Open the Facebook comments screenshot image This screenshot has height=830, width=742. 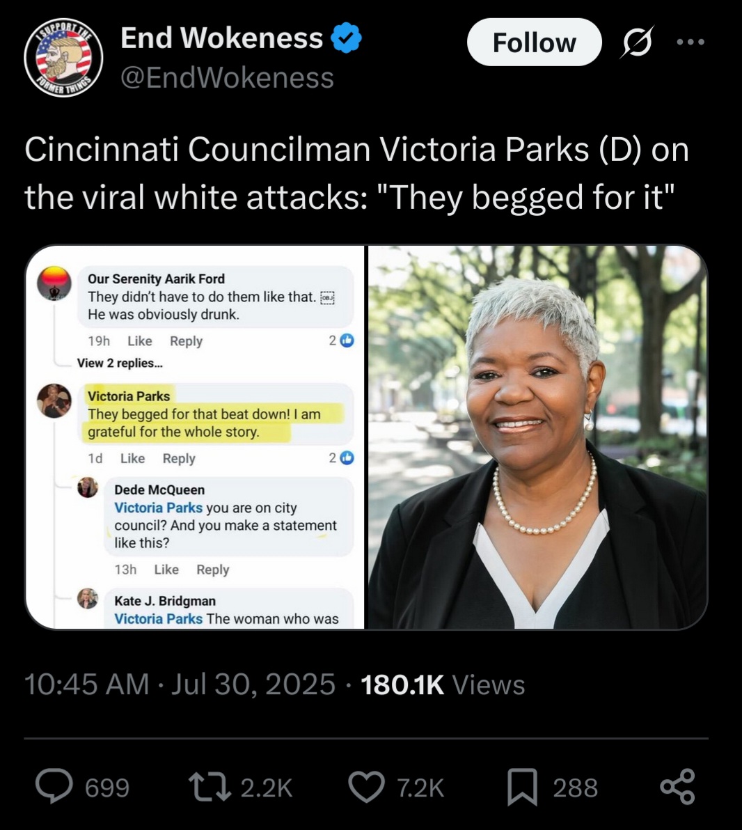pos(195,437)
